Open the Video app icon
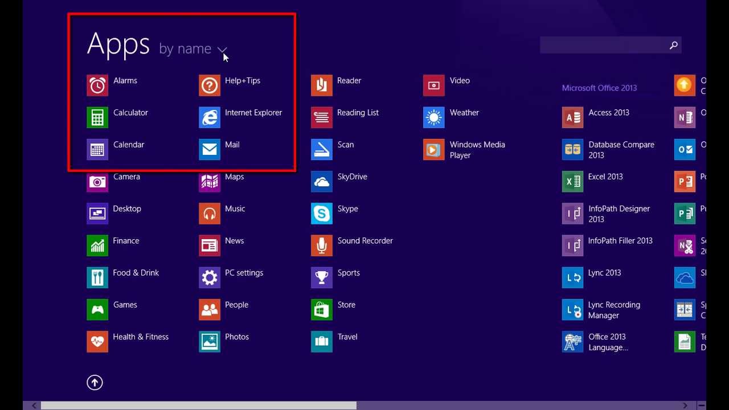Image resolution: width=729 pixels, height=410 pixels. pyautogui.click(x=434, y=85)
